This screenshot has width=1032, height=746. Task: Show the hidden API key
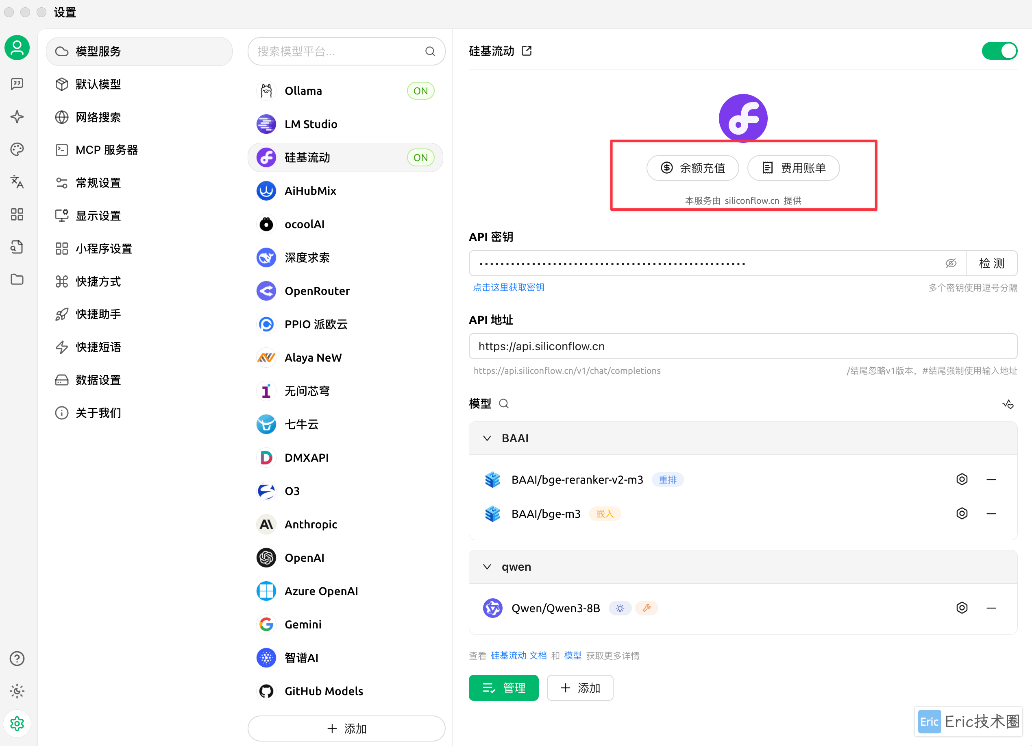951,263
